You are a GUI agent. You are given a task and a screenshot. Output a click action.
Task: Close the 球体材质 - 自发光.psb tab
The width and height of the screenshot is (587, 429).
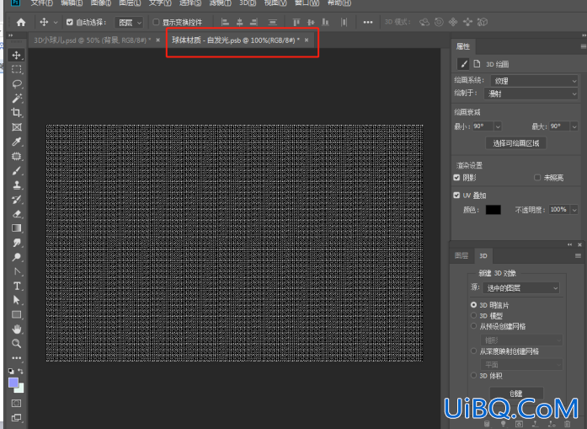coord(307,40)
